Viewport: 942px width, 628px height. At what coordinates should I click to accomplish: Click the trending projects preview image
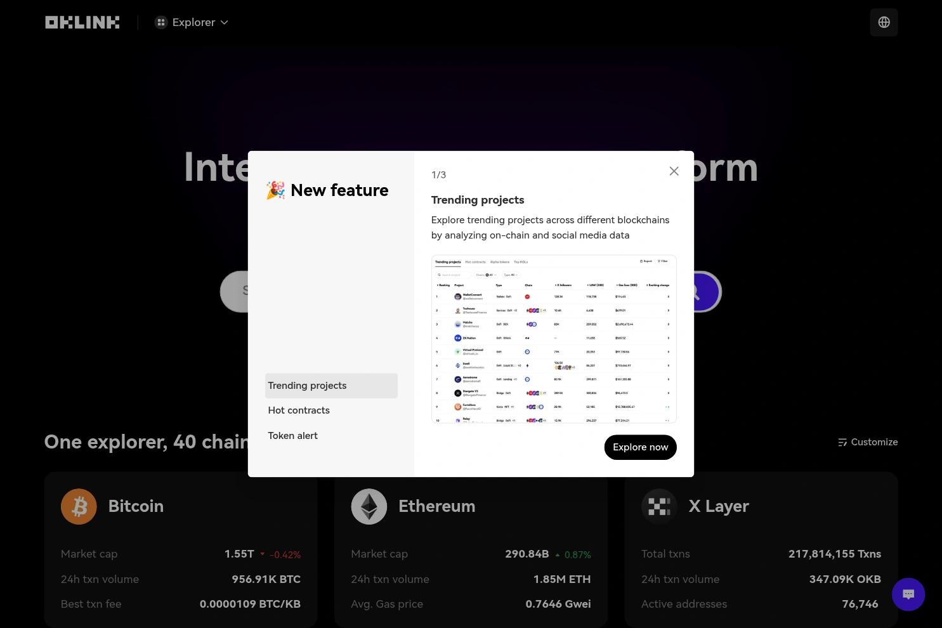tap(554, 339)
